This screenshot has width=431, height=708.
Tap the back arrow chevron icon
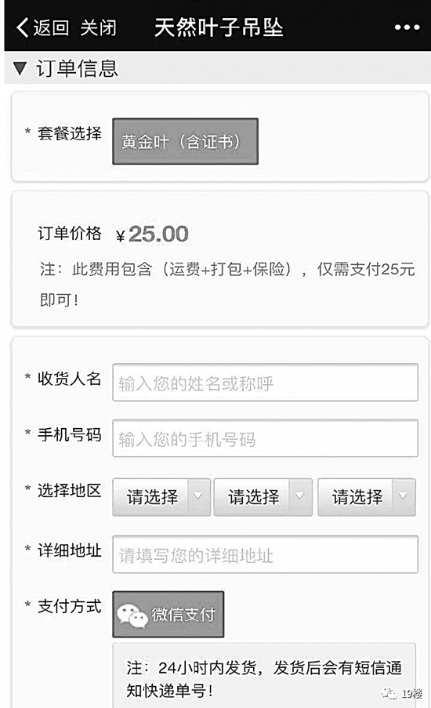point(22,27)
